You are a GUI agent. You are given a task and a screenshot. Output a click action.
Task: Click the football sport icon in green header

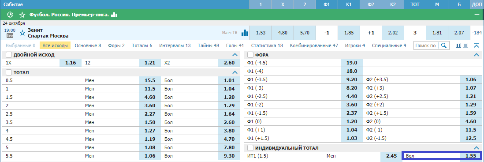[x=10, y=15]
